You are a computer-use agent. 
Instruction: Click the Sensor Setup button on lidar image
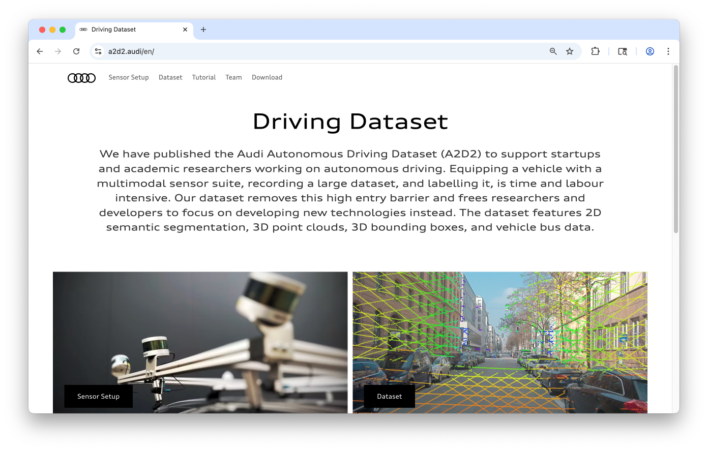point(98,396)
